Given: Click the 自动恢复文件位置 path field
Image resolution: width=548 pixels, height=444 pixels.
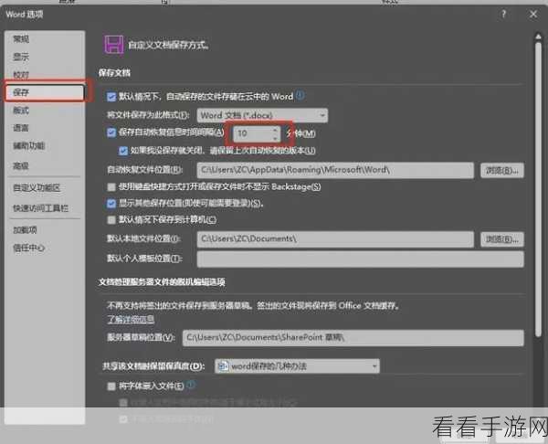Looking at the screenshot, I should [x=335, y=170].
